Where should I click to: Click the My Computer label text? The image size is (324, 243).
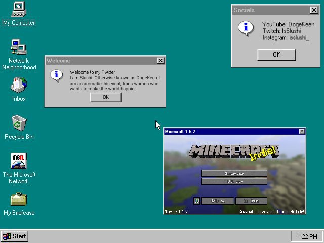pyautogui.click(x=19, y=23)
